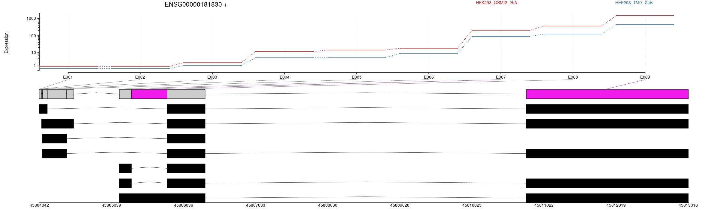The image size is (721, 210).
Task: Click the red expression segment above E009
Action: pyautogui.click(x=645, y=15)
